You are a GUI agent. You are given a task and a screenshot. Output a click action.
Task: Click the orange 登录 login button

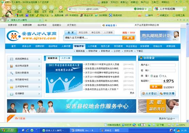coord(156,87)
